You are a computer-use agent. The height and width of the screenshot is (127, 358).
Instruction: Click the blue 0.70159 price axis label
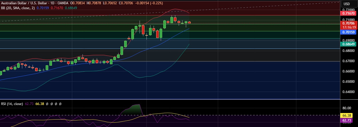point(348,32)
